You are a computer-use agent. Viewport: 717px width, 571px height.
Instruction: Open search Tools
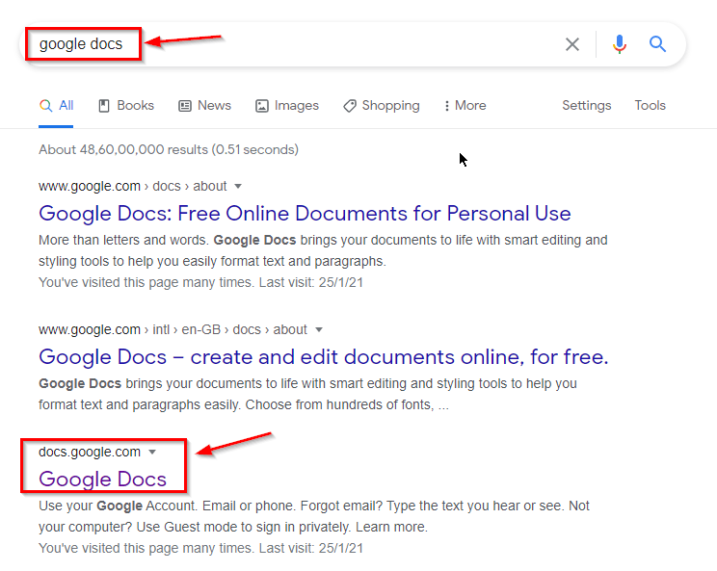tap(650, 106)
